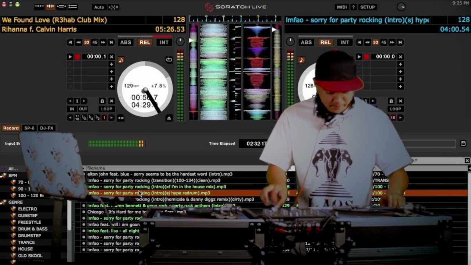Select next loop slot on left deck
This screenshot has height=265, width=471.
pyautogui.click(x=84, y=101)
